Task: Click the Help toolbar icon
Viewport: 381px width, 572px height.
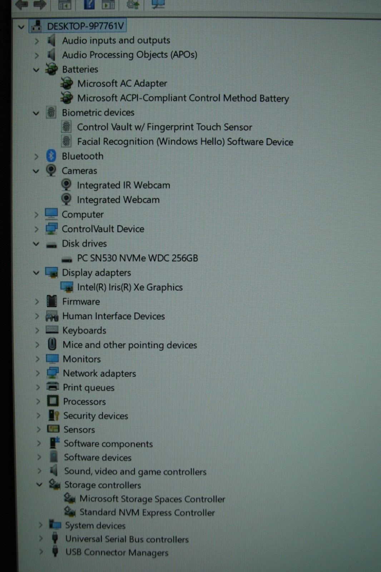Action: [x=89, y=4]
